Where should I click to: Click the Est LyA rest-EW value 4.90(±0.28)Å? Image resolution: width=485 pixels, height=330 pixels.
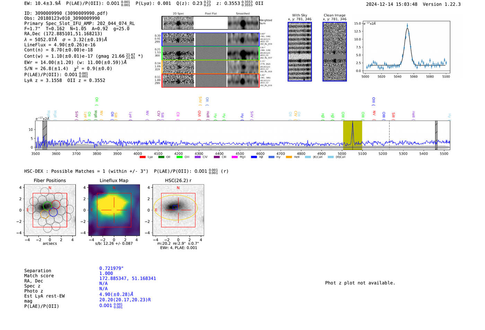[x=116, y=294]
